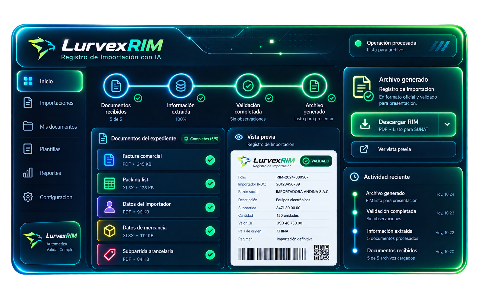This screenshot has height=299, width=478.
Task: Click the Factura comercial document icon
Action: coord(109,160)
